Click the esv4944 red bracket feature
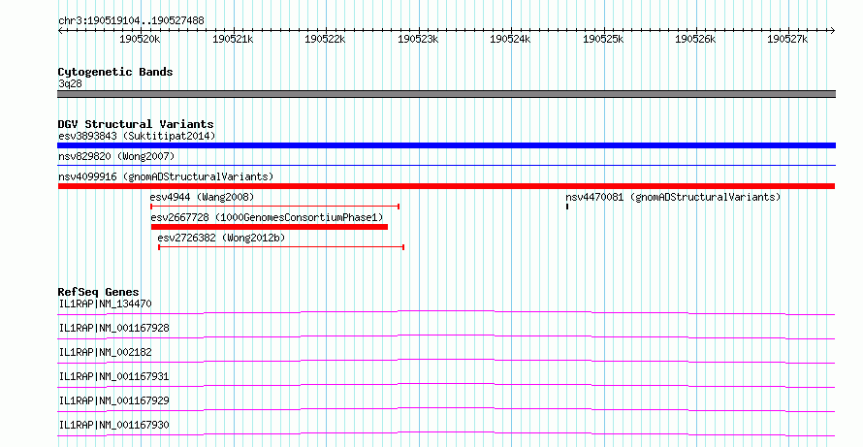This screenshot has width=863, height=447. (x=274, y=207)
